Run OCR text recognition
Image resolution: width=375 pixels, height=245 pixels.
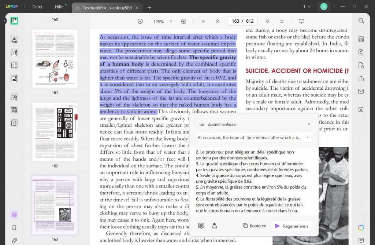tap(361, 40)
